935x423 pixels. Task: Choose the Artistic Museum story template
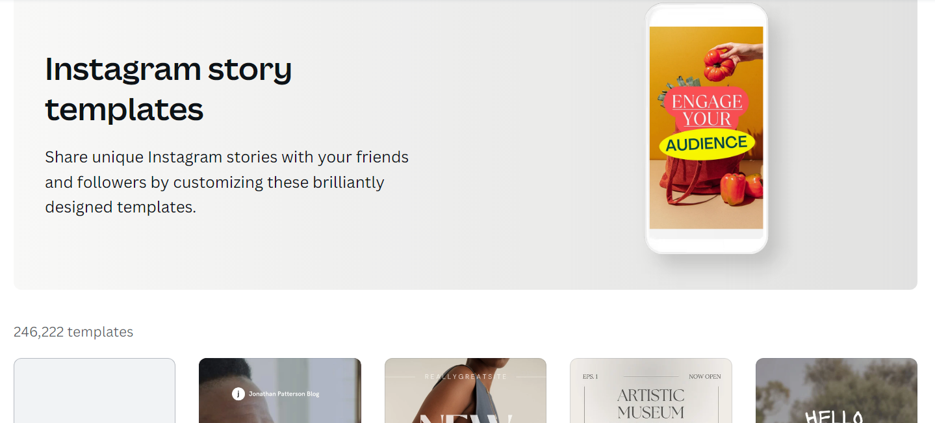click(651, 391)
